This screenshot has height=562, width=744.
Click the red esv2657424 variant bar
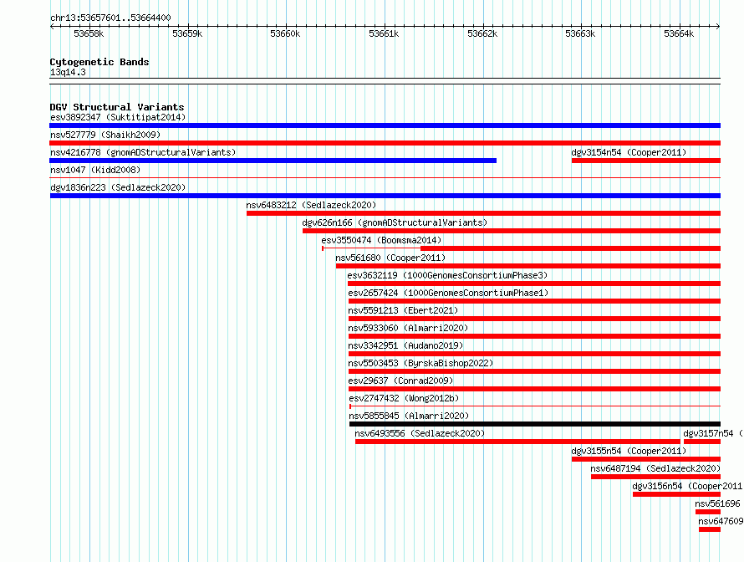(x=534, y=301)
